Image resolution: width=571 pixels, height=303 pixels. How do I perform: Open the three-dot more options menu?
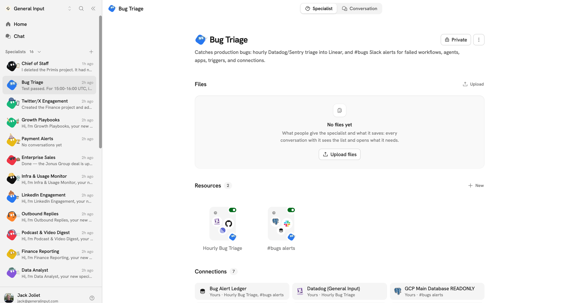tap(479, 40)
